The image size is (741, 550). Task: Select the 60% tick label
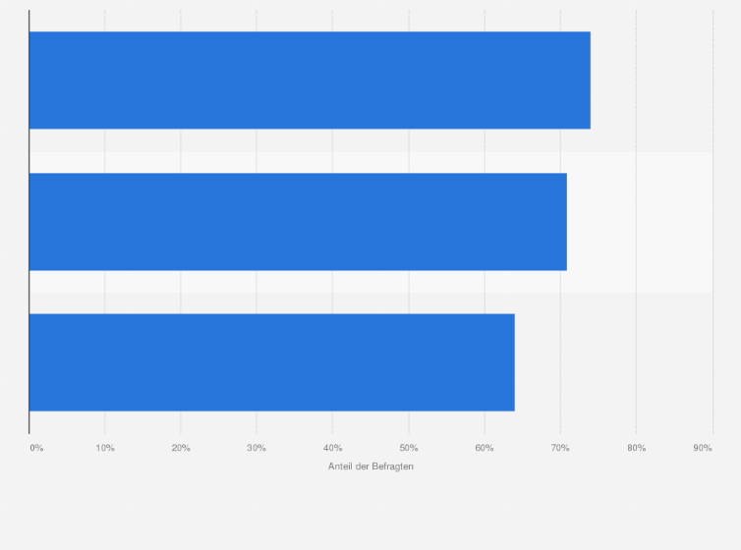tap(484, 448)
